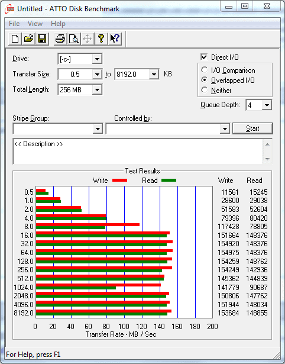Click the write value 145362
This screenshot has height=364, width=285.
[228, 278]
